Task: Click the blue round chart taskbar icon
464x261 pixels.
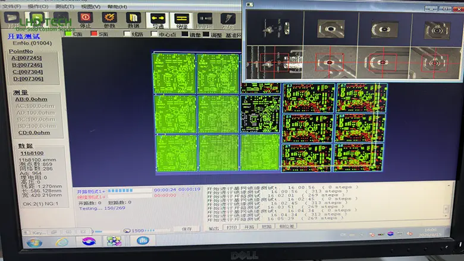Action: (x=143, y=240)
